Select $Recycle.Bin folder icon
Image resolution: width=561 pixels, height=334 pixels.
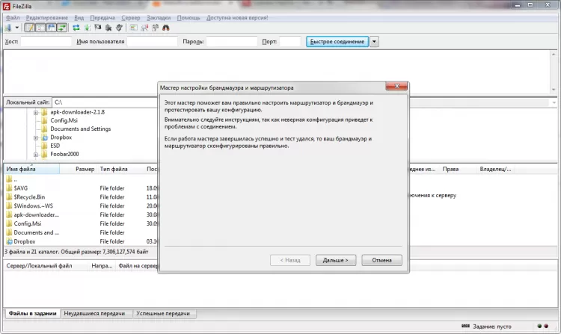(9, 197)
